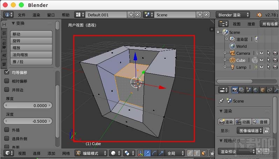Click the Cube mesh data icon in outliner

coord(255,60)
